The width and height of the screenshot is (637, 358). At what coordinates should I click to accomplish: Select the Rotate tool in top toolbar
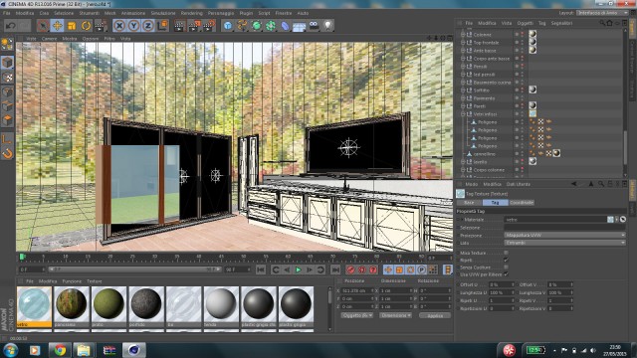pos(86,26)
